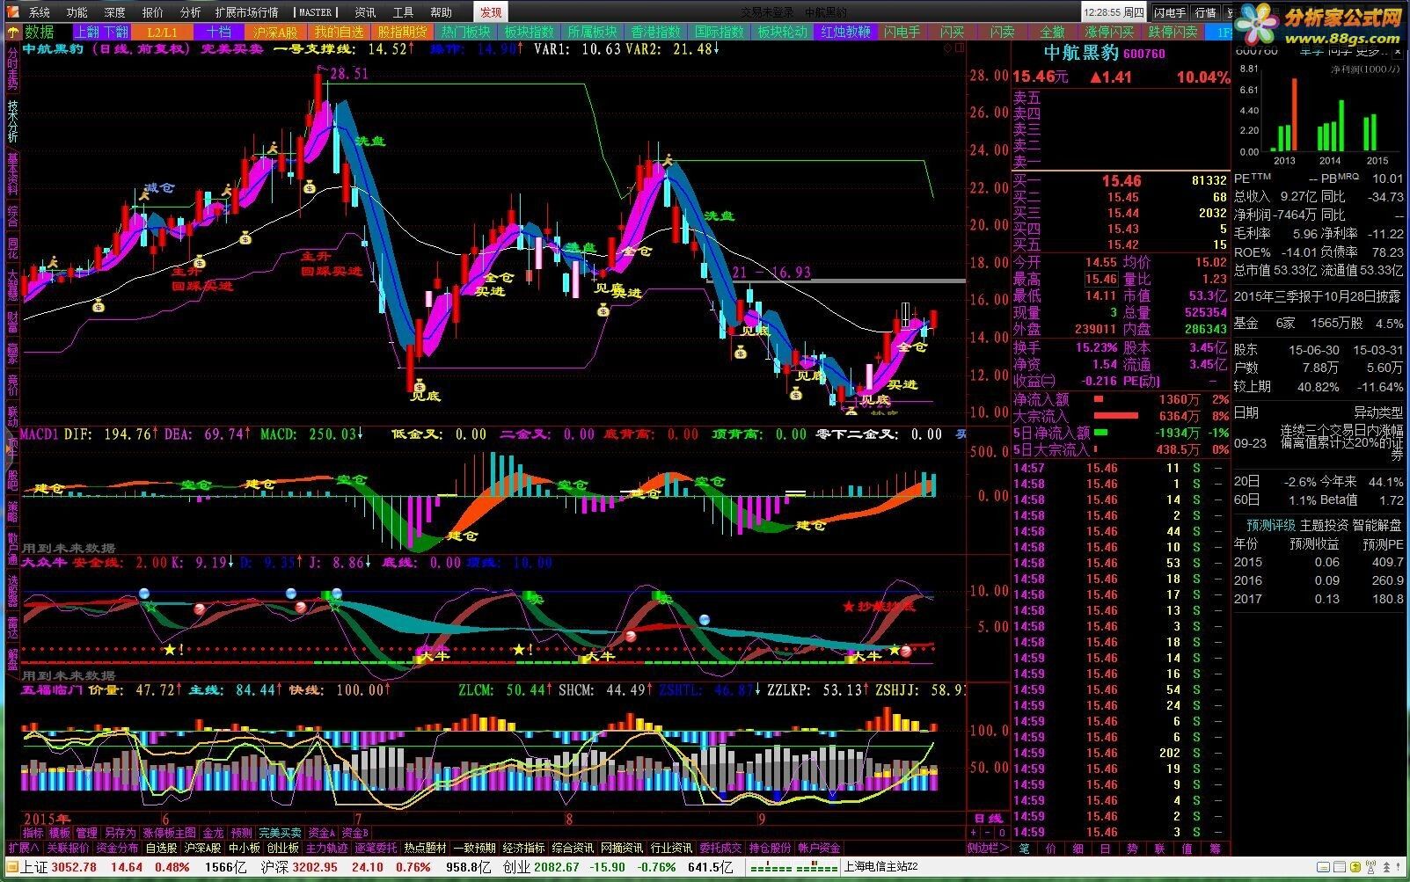Open the 报价 menu
1410x882 pixels.
(152, 12)
